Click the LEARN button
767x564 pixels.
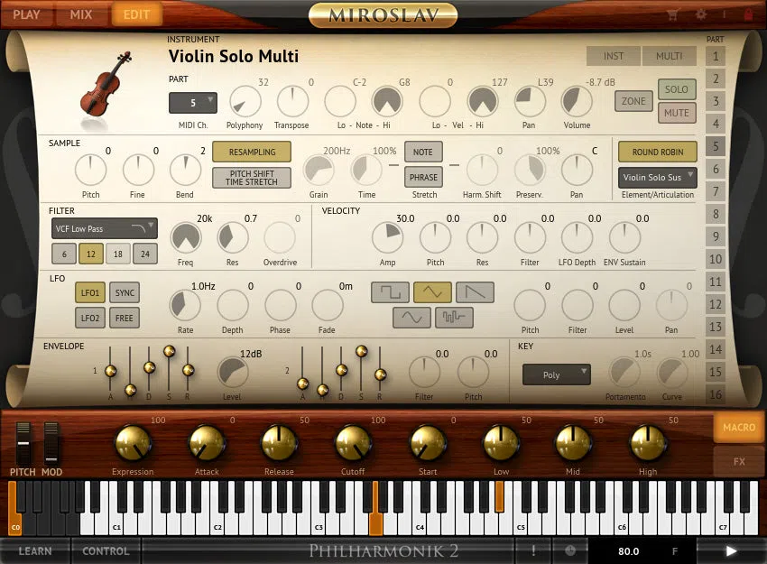coord(34,550)
